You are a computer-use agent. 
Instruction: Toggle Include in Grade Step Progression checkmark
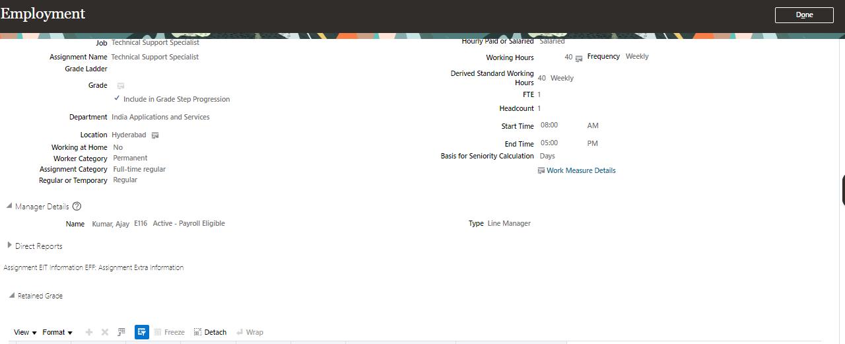(117, 98)
